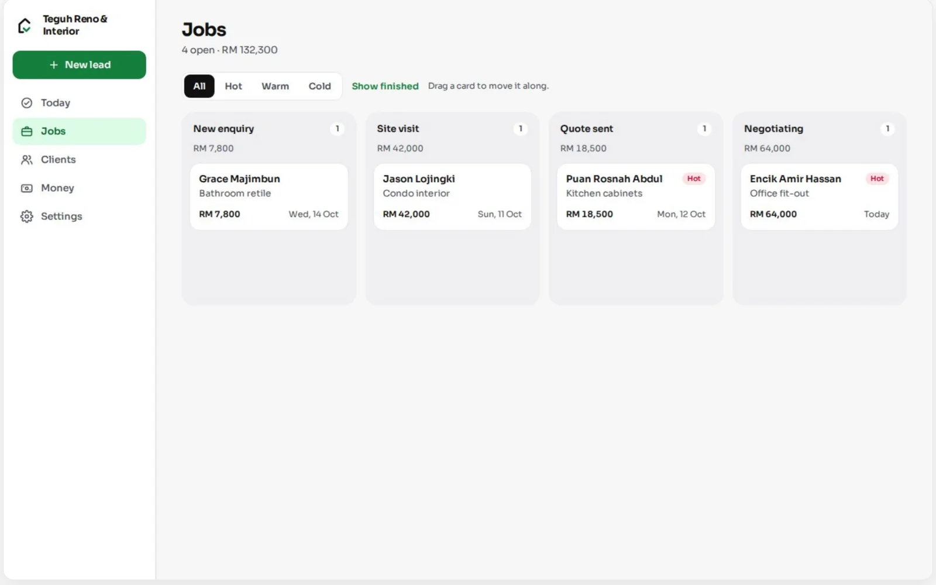Filter jobs by Cold
Image resolution: width=936 pixels, height=585 pixels.
[320, 86]
